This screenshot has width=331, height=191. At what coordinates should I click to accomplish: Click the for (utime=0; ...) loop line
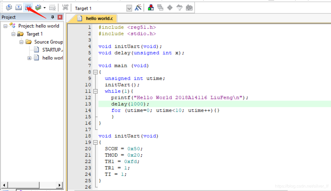click(x=165, y=110)
